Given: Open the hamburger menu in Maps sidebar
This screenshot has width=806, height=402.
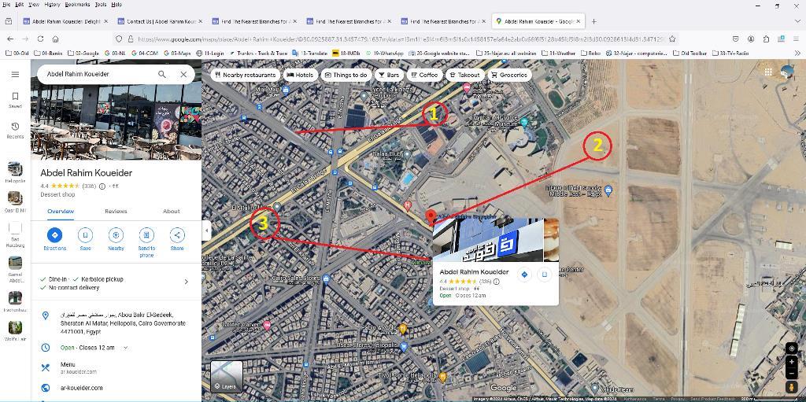Looking at the screenshot, I should pyautogui.click(x=15, y=75).
